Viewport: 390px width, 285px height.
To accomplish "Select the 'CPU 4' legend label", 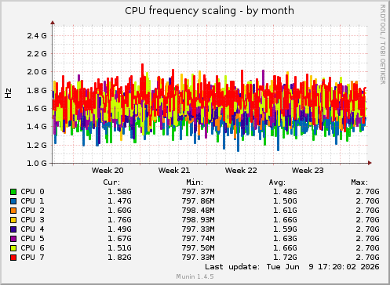I will 32,229.
